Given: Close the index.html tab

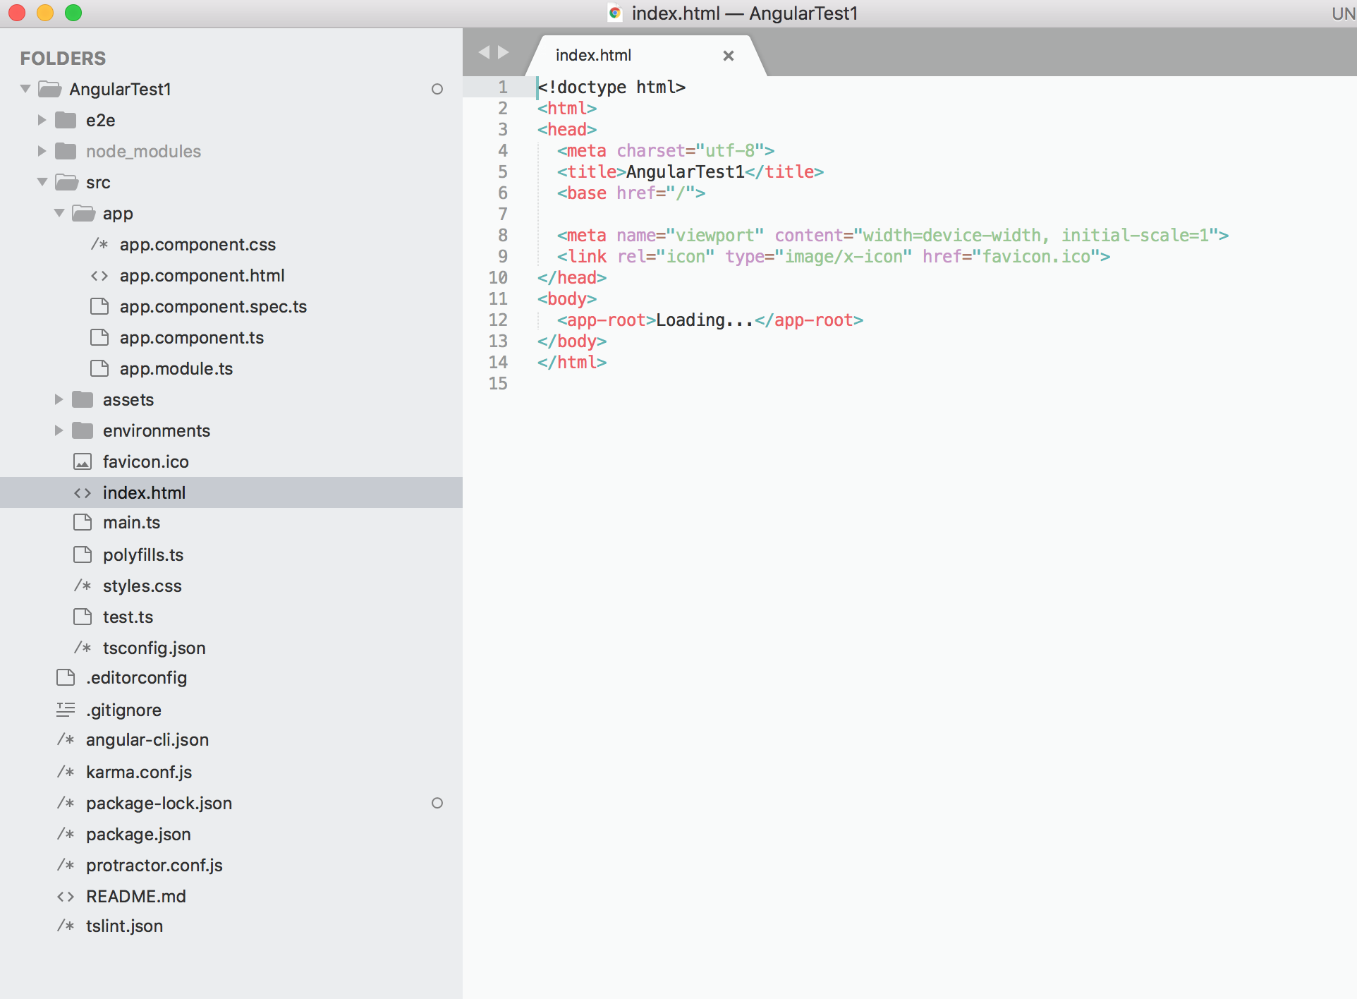Looking at the screenshot, I should (729, 56).
